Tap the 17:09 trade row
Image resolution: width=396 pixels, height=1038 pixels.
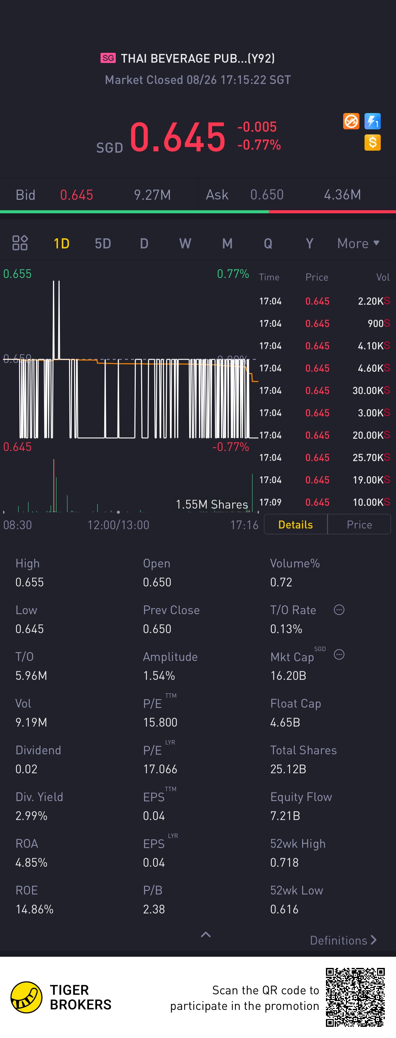(324, 502)
